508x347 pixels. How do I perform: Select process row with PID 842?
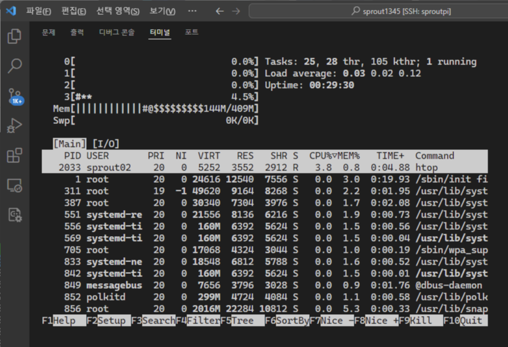click(265, 273)
